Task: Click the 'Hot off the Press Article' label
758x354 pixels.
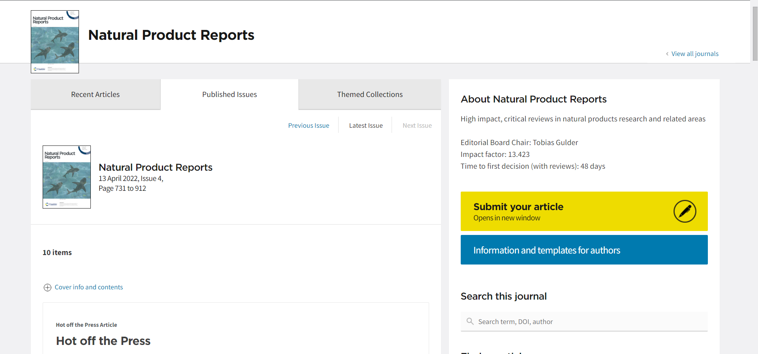Action: (86, 325)
